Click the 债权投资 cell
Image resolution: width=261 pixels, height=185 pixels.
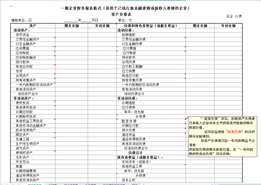coord(33,103)
